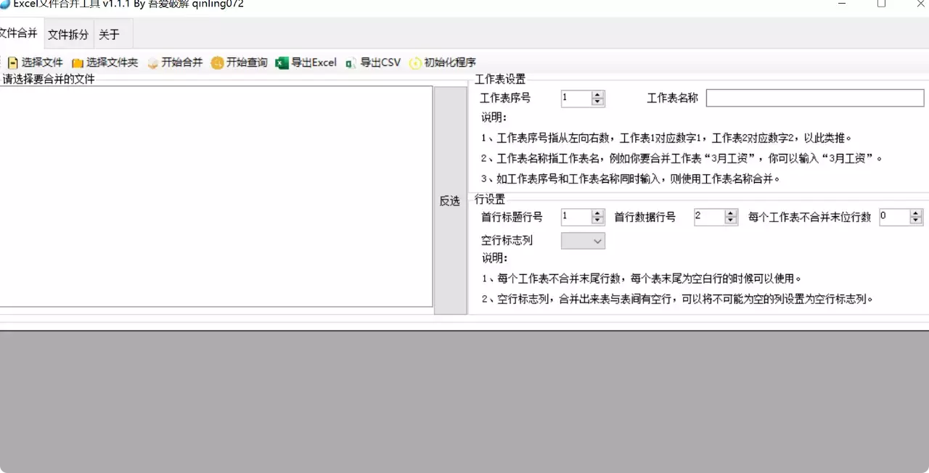Click the 初始化程序 reset icon
929x473 pixels.
(x=414, y=62)
